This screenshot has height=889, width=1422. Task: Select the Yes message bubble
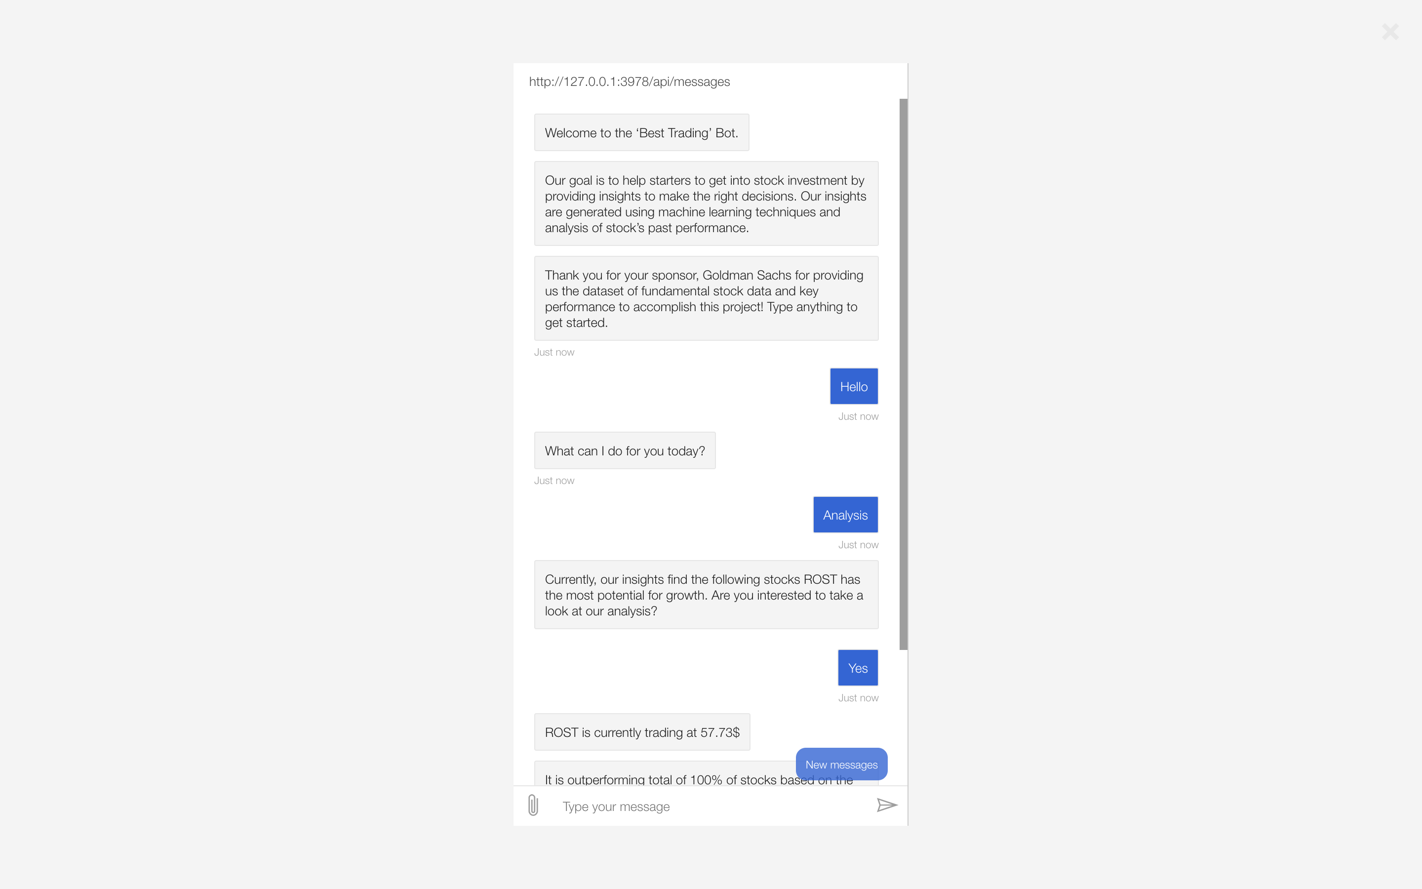click(x=858, y=668)
